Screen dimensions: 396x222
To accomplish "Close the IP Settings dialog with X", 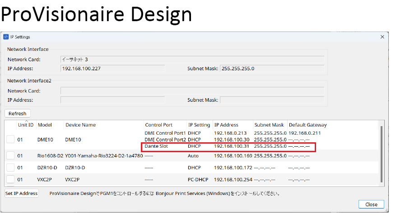I will coord(382,37).
